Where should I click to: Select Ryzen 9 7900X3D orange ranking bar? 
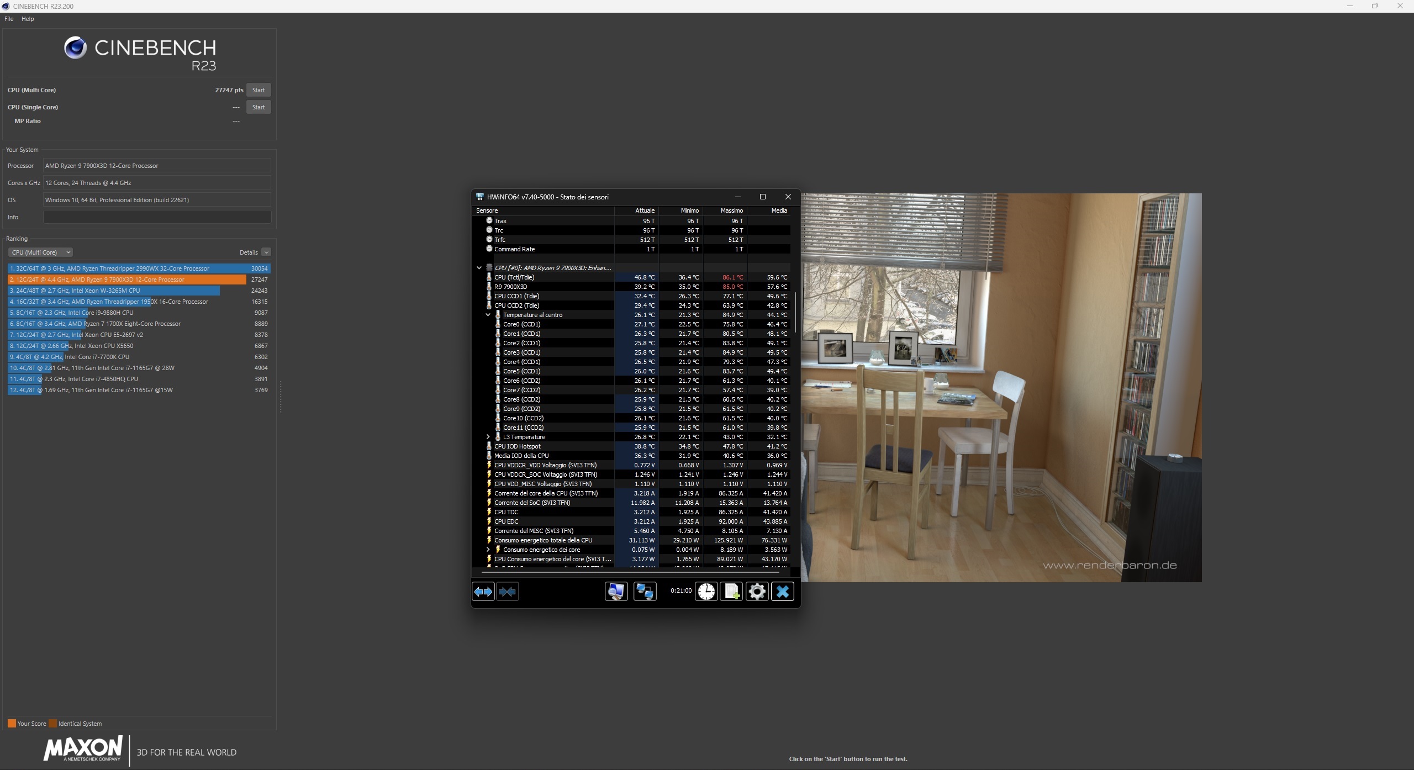[x=127, y=279]
